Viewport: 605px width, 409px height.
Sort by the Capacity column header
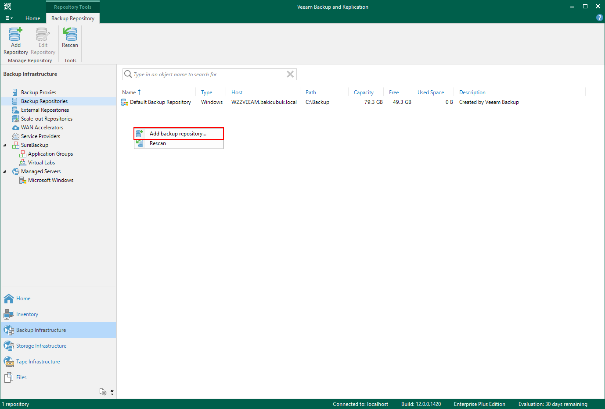364,92
